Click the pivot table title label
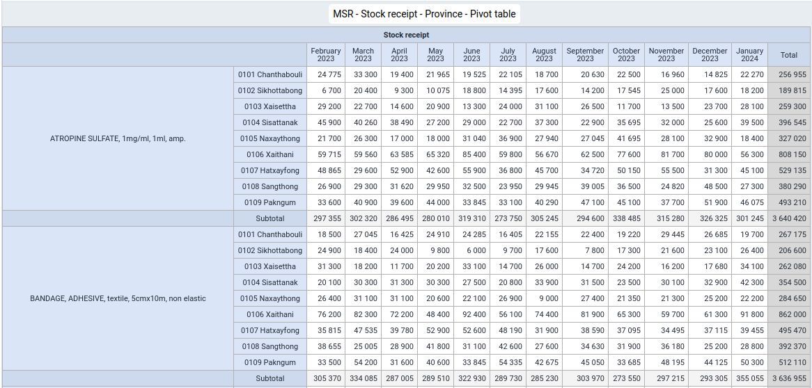 point(424,14)
